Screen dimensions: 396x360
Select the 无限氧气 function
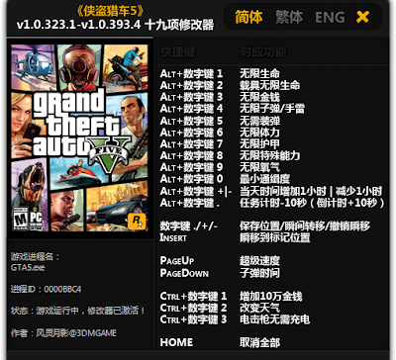point(259,167)
